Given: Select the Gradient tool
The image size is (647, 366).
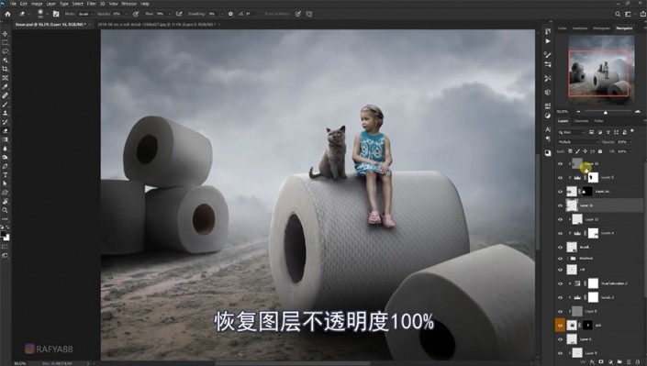Looking at the screenshot, I should [5, 139].
